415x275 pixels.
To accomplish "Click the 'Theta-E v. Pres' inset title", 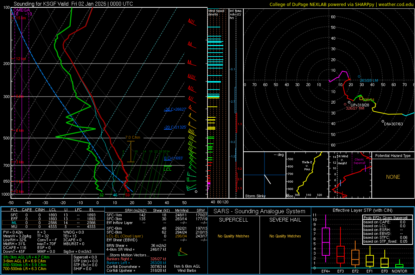I will [307, 166].
